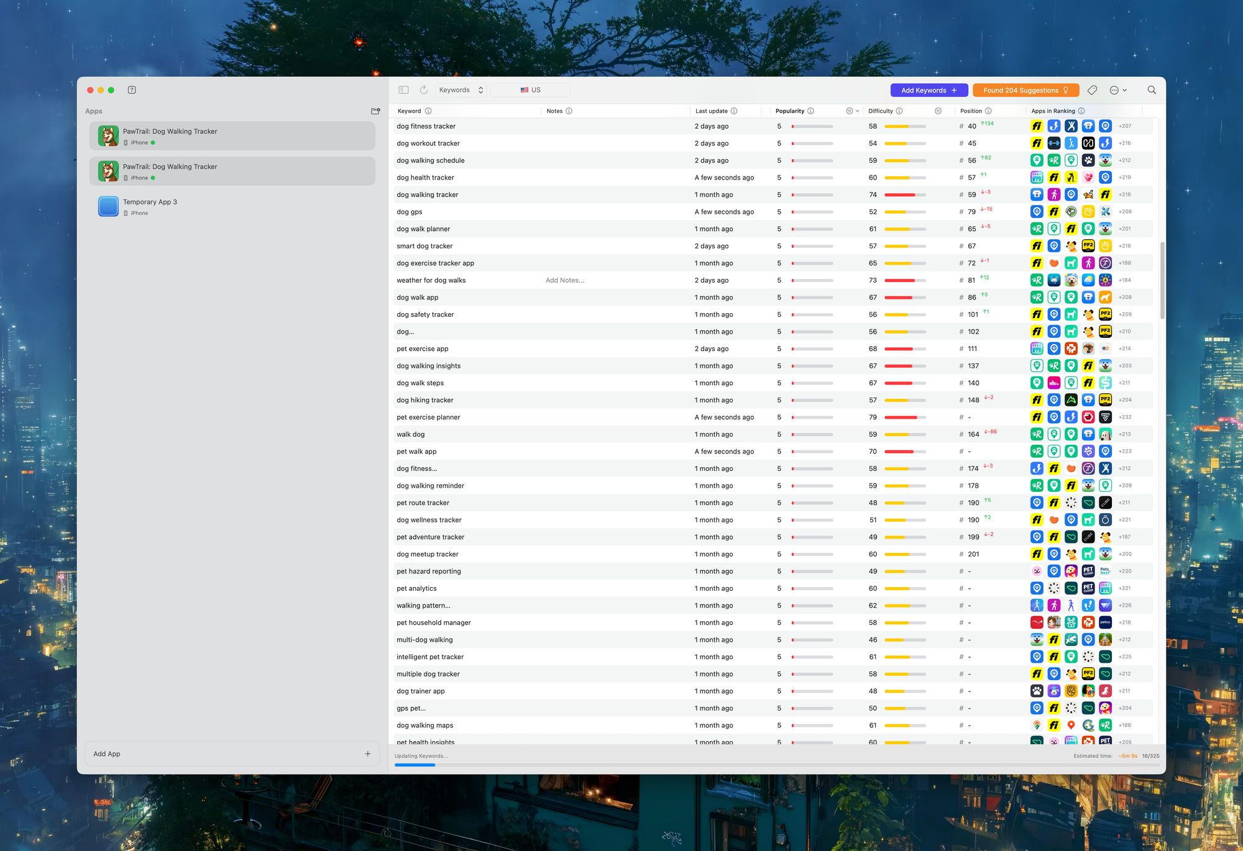Click the help question mark icon

point(132,90)
